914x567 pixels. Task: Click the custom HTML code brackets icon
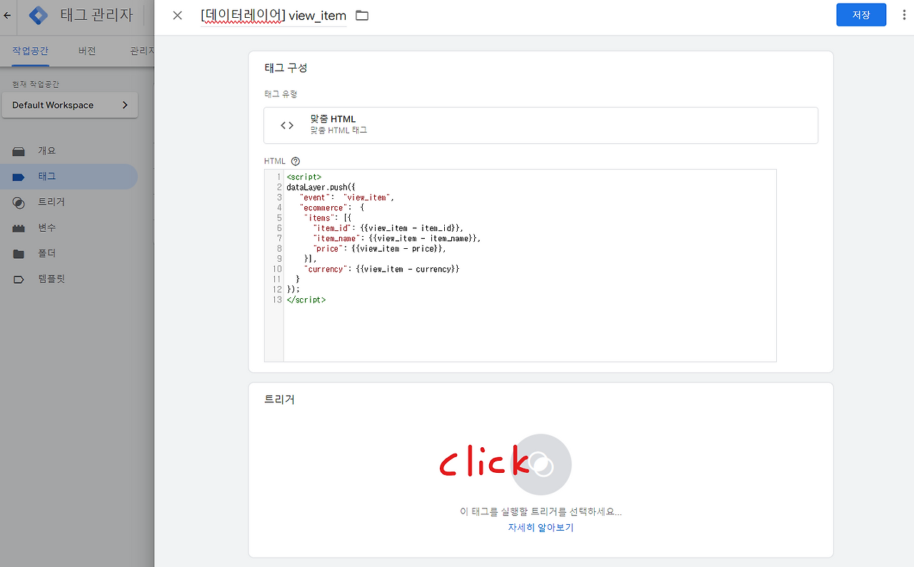[x=286, y=124]
